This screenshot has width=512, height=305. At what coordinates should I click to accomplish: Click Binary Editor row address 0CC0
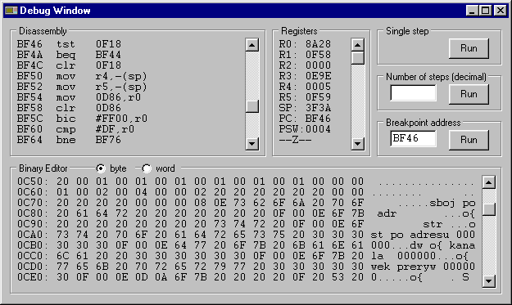33,256
